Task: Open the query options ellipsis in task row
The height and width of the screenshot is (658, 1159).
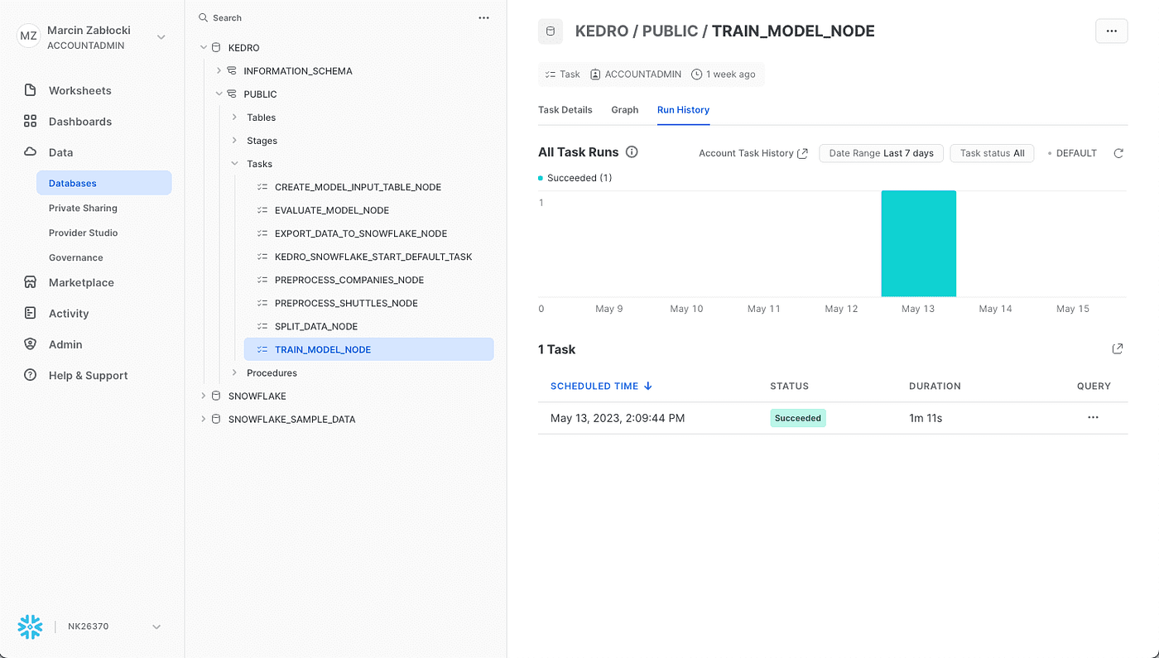Action: 1093,418
